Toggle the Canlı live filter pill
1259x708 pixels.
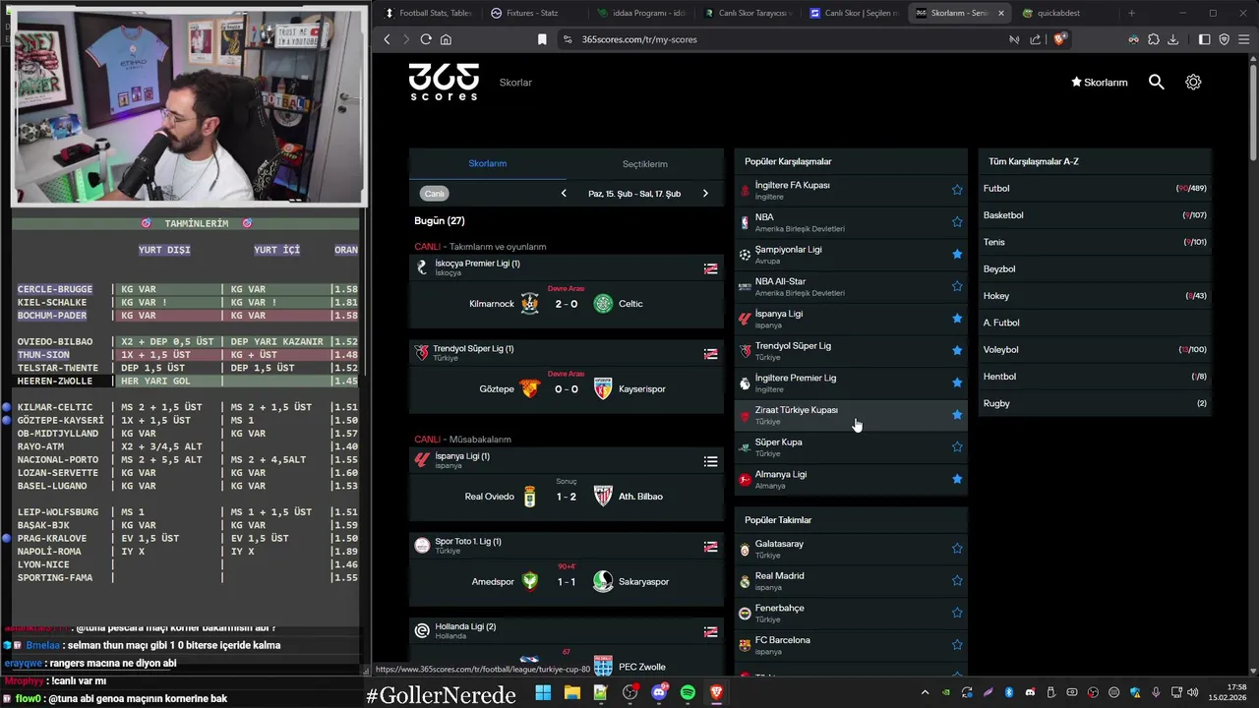435,194
